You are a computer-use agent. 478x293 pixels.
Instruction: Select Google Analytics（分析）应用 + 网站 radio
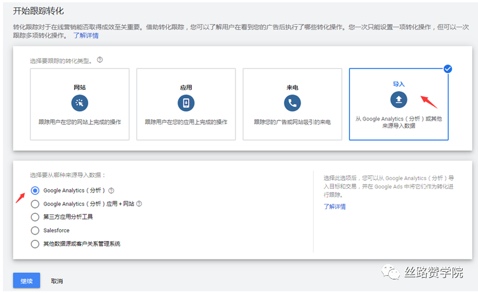tap(35, 204)
